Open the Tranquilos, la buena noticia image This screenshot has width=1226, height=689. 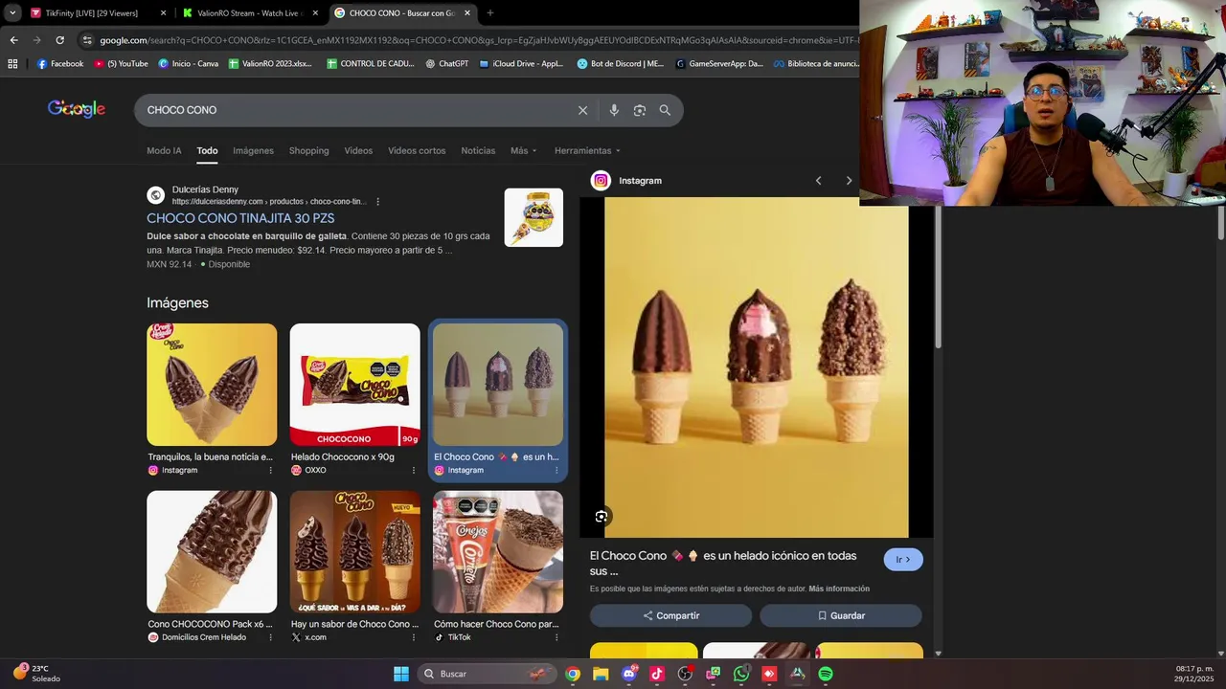pyautogui.click(x=212, y=385)
